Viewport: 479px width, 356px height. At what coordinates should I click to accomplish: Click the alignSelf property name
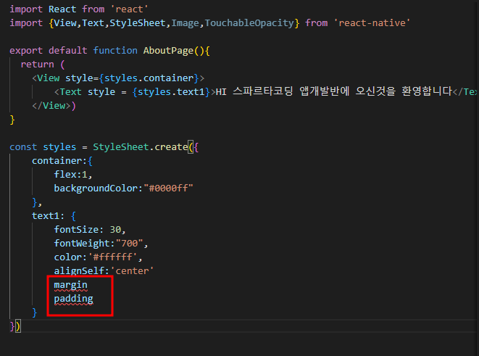[x=79, y=271]
